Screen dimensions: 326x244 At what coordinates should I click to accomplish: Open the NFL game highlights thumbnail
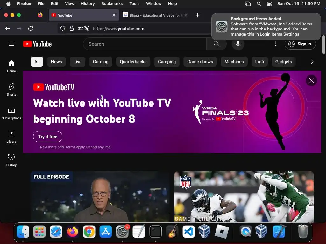point(244,196)
